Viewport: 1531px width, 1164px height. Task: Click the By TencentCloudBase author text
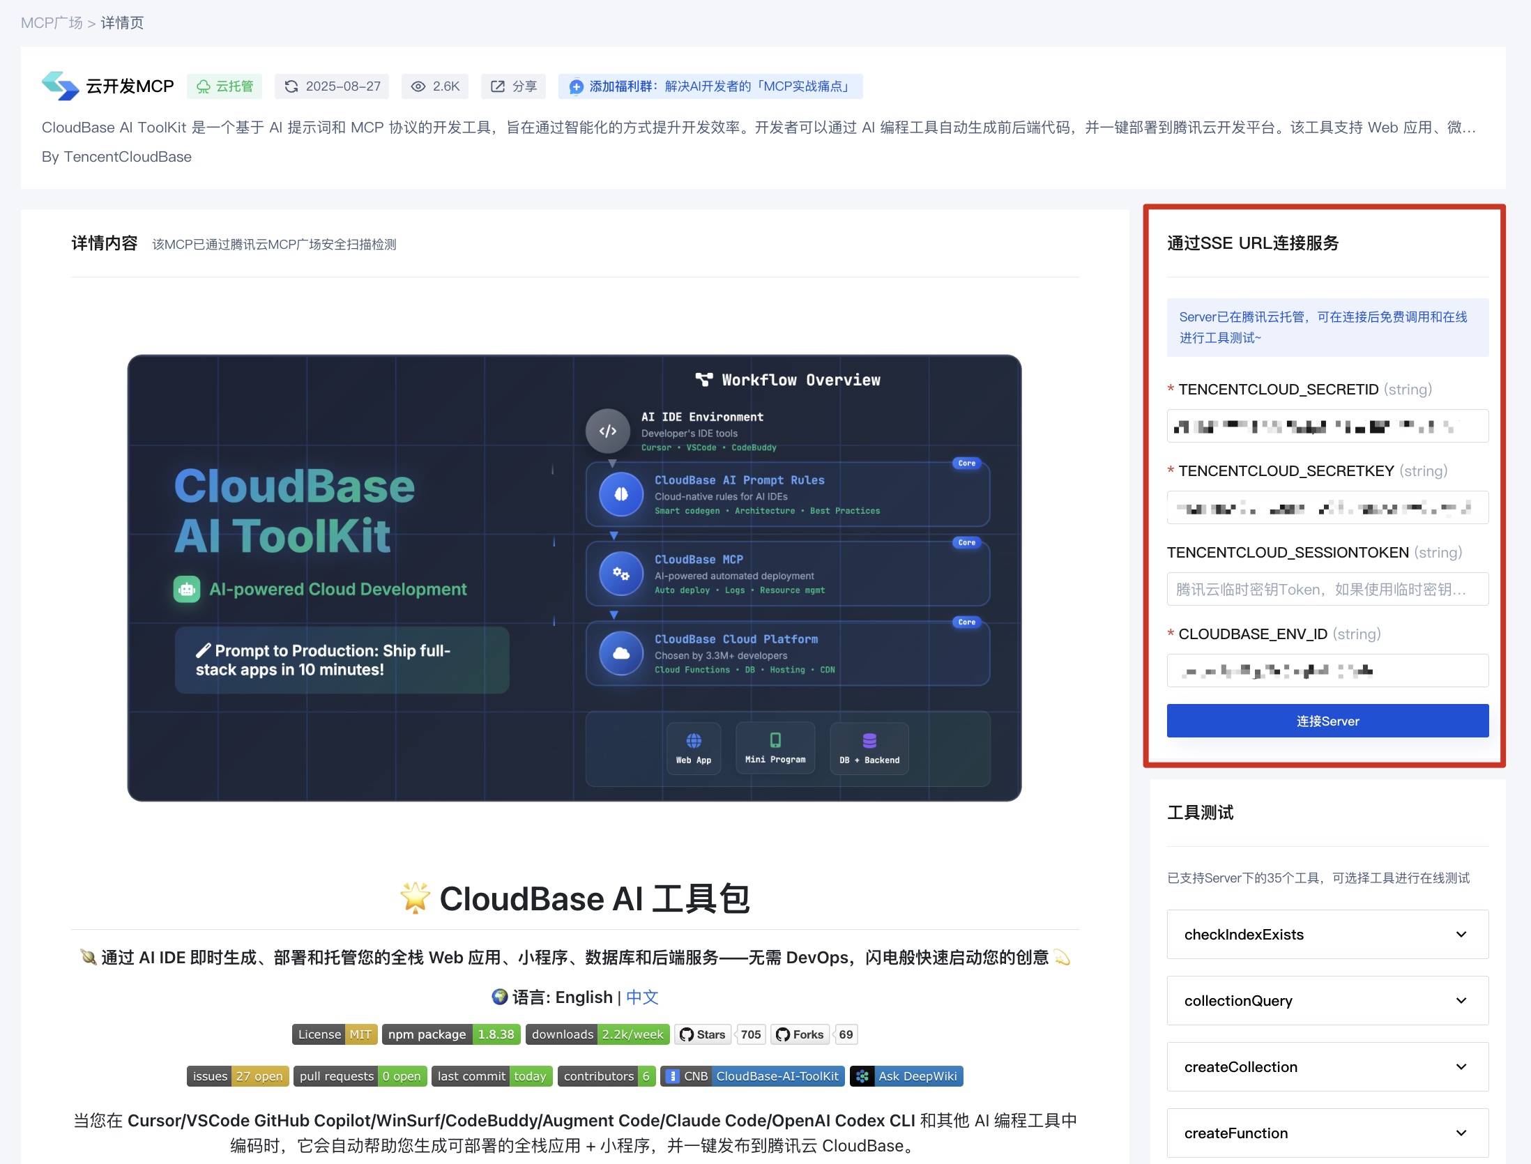point(116,157)
